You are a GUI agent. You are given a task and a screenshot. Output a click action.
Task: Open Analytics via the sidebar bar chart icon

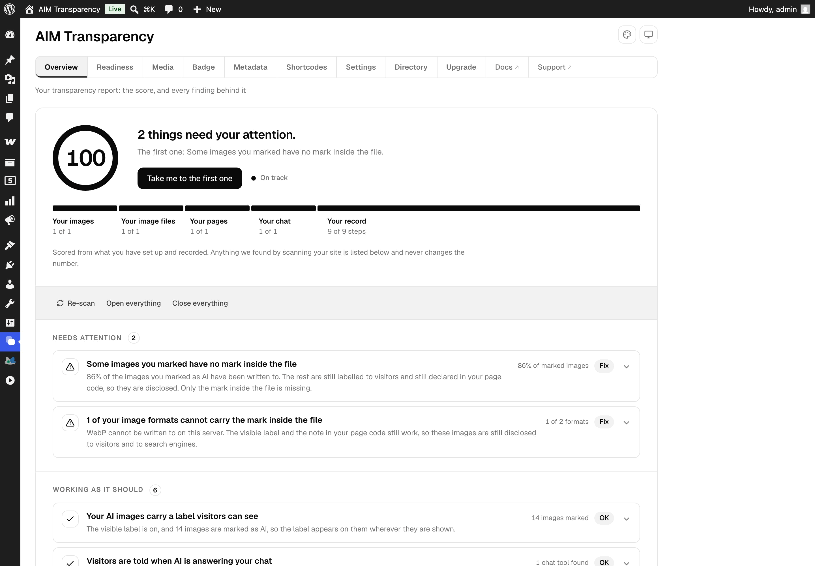pos(10,201)
